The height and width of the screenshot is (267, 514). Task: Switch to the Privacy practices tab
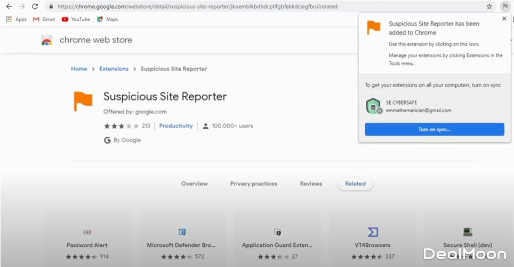[254, 183]
